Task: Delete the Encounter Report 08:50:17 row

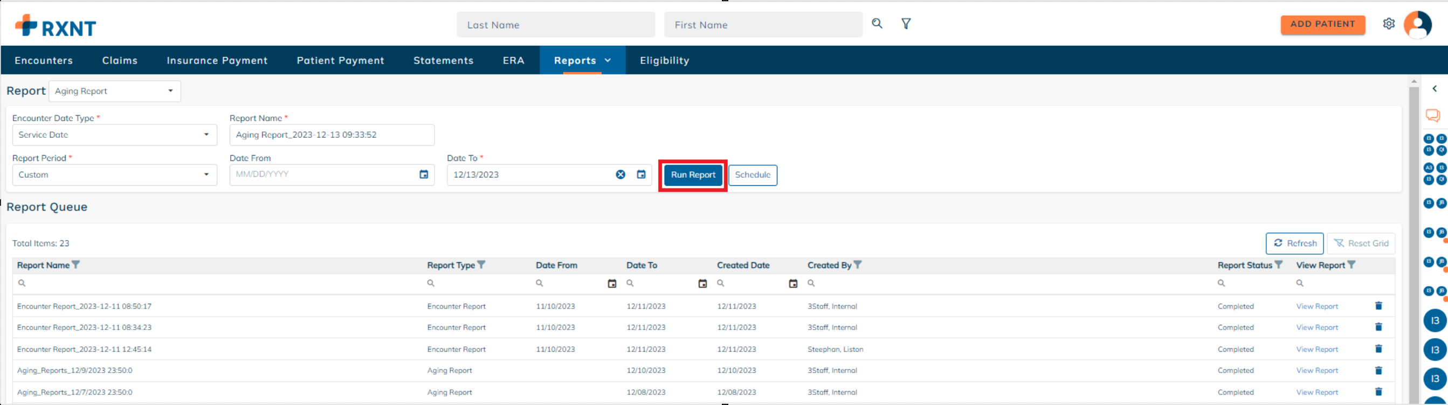Action: 1378,305
